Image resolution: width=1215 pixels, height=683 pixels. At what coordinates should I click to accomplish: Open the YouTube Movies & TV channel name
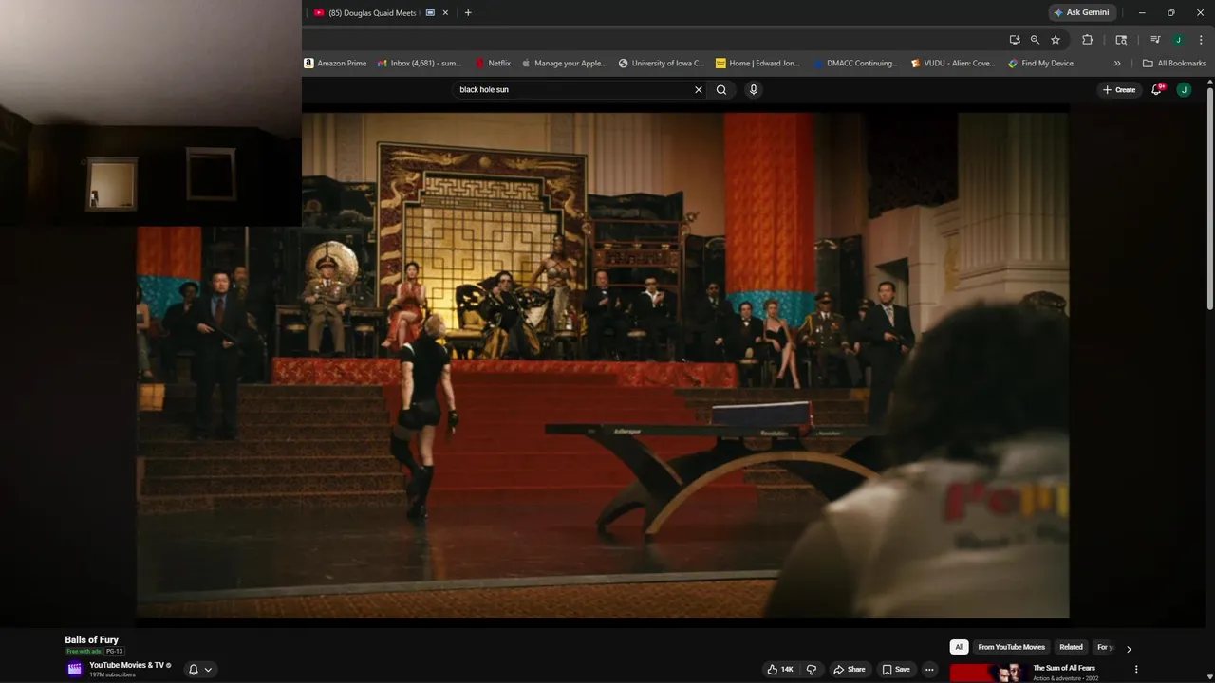(x=126, y=666)
